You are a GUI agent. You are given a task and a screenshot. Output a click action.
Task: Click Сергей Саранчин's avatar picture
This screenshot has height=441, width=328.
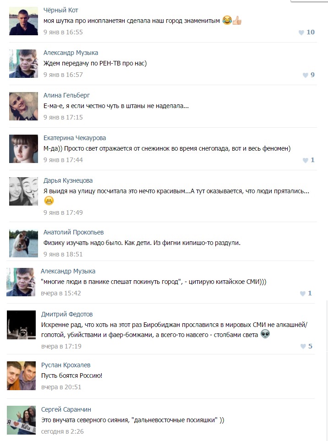pyautogui.click(x=21, y=420)
